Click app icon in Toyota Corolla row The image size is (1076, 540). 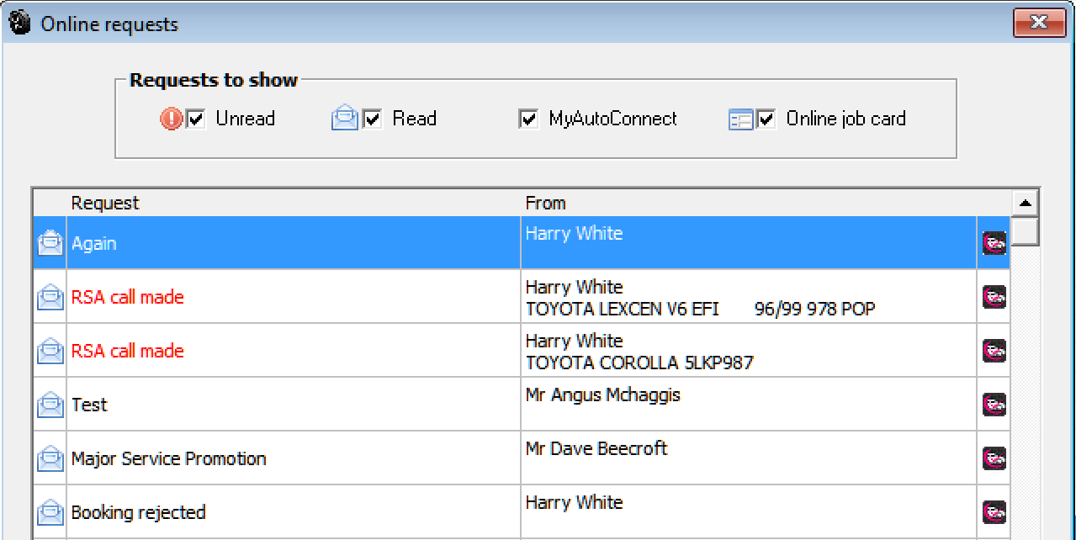pos(994,352)
